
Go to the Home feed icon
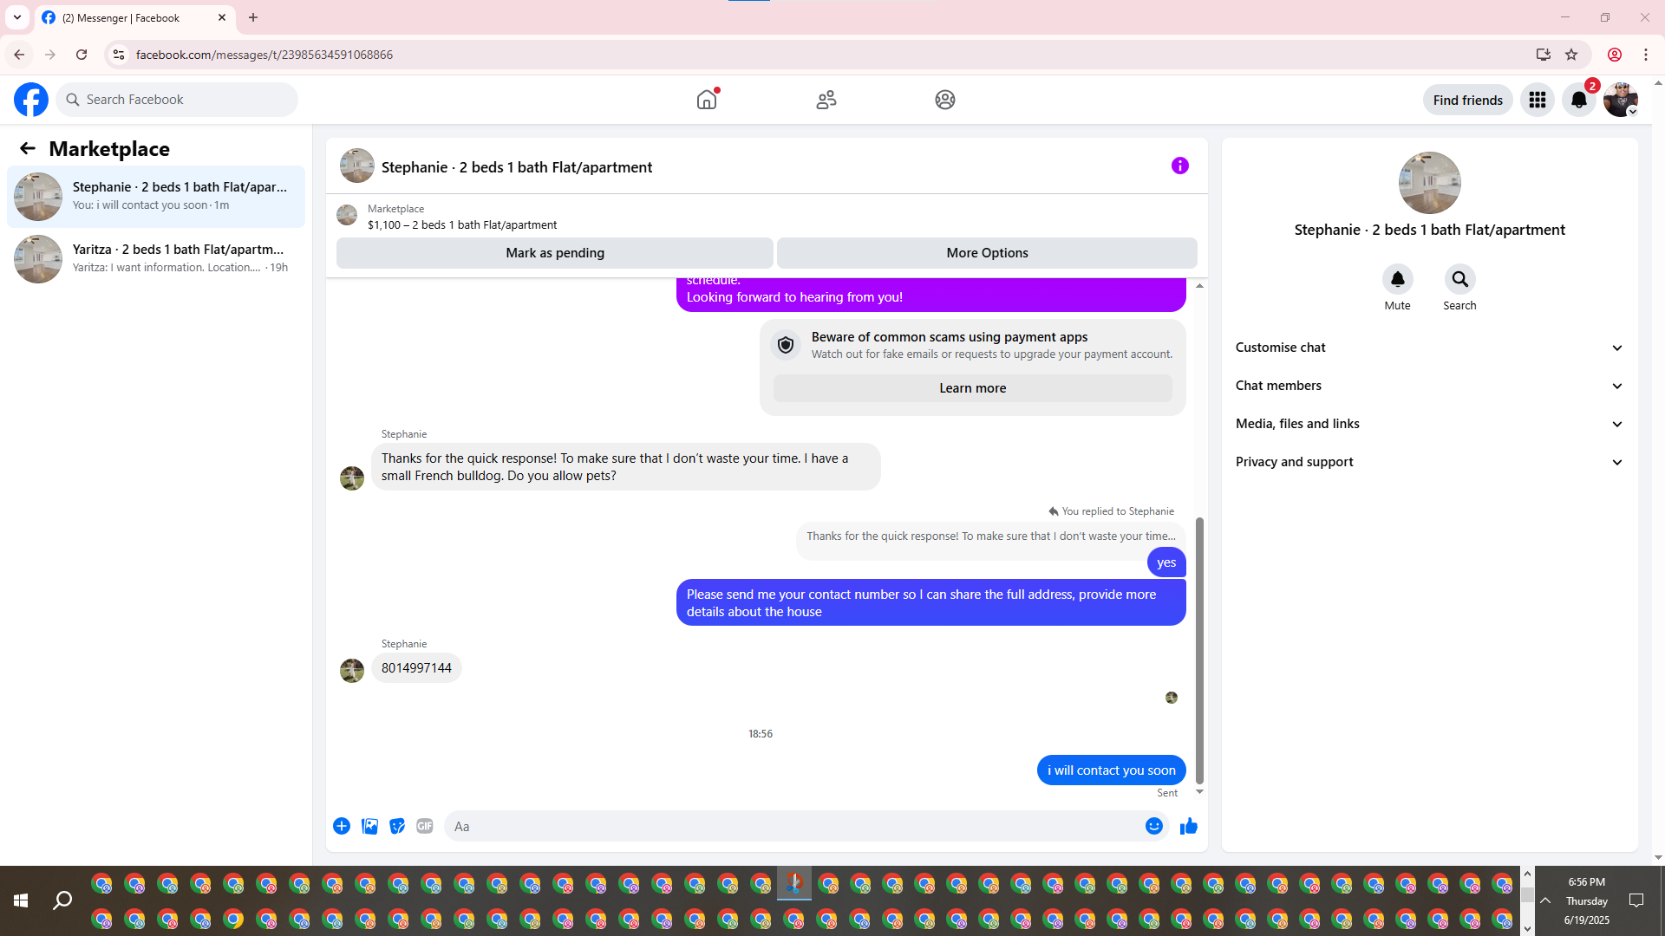coord(708,100)
